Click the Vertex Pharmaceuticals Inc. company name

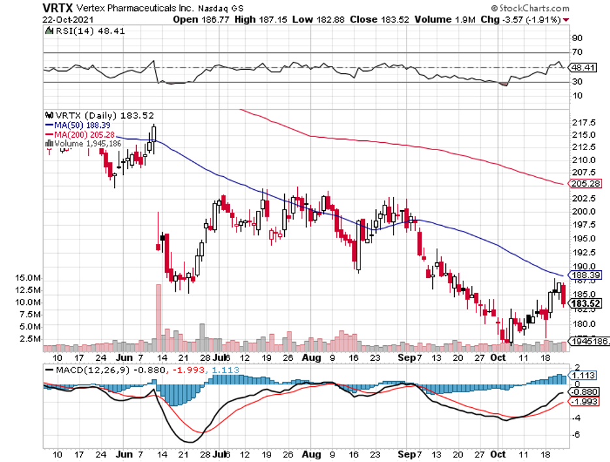pos(135,8)
